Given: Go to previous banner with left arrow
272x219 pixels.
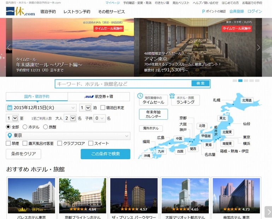Looking at the screenshot, I should tap(9, 47).
